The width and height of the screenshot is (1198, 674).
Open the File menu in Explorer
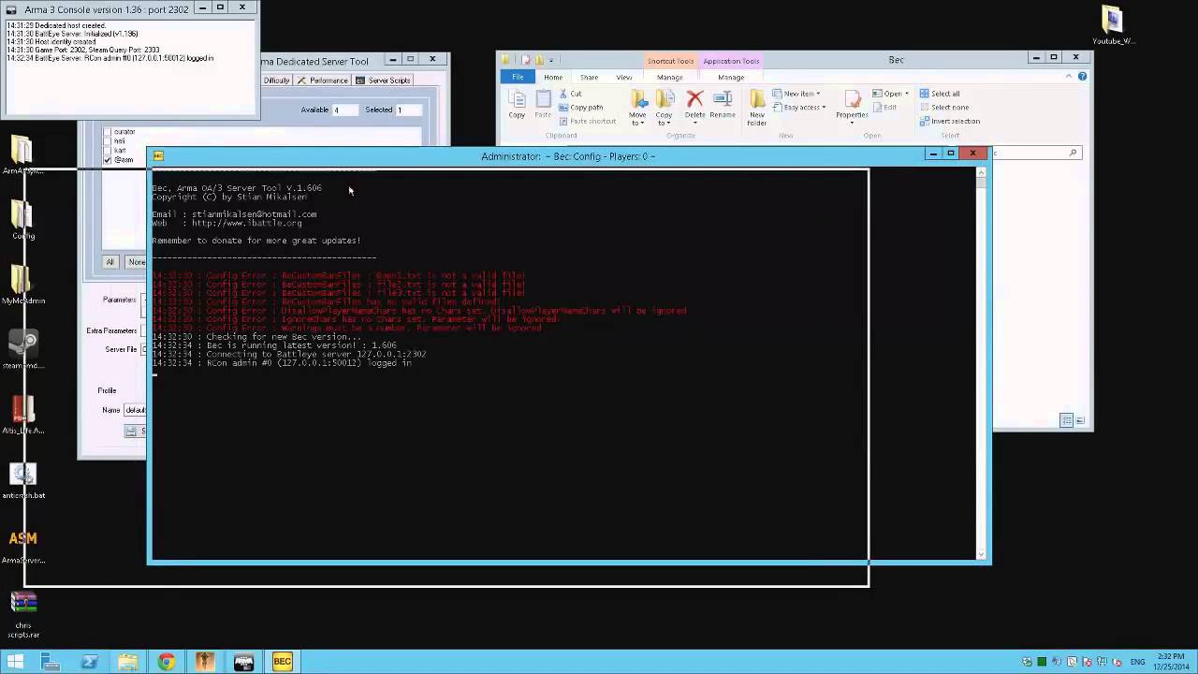(x=518, y=77)
